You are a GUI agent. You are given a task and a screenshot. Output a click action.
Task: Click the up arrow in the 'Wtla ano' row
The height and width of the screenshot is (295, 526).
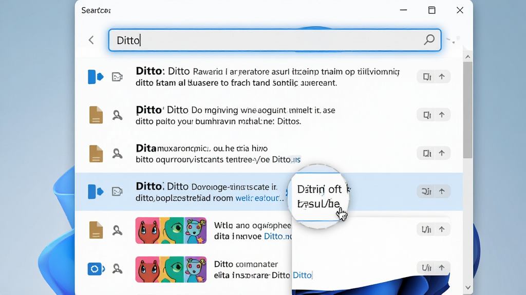click(x=442, y=229)
